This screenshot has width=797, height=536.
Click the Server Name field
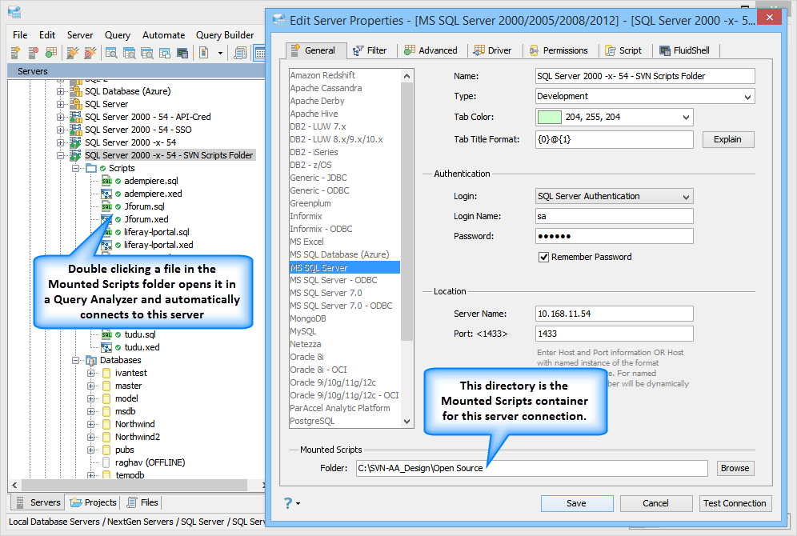[614, 314]
